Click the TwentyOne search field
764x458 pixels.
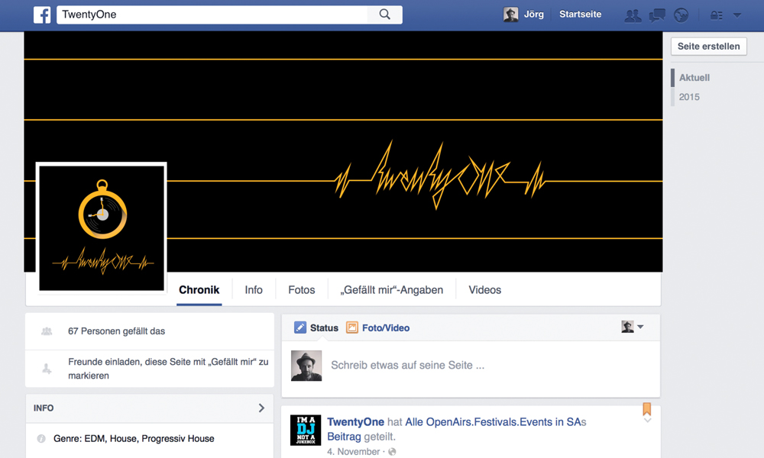[212, 15]
